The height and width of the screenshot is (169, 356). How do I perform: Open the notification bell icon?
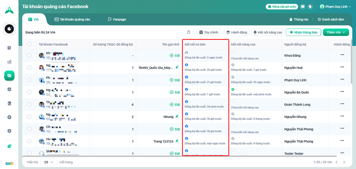pyautogui.click(x=310, y=7)
